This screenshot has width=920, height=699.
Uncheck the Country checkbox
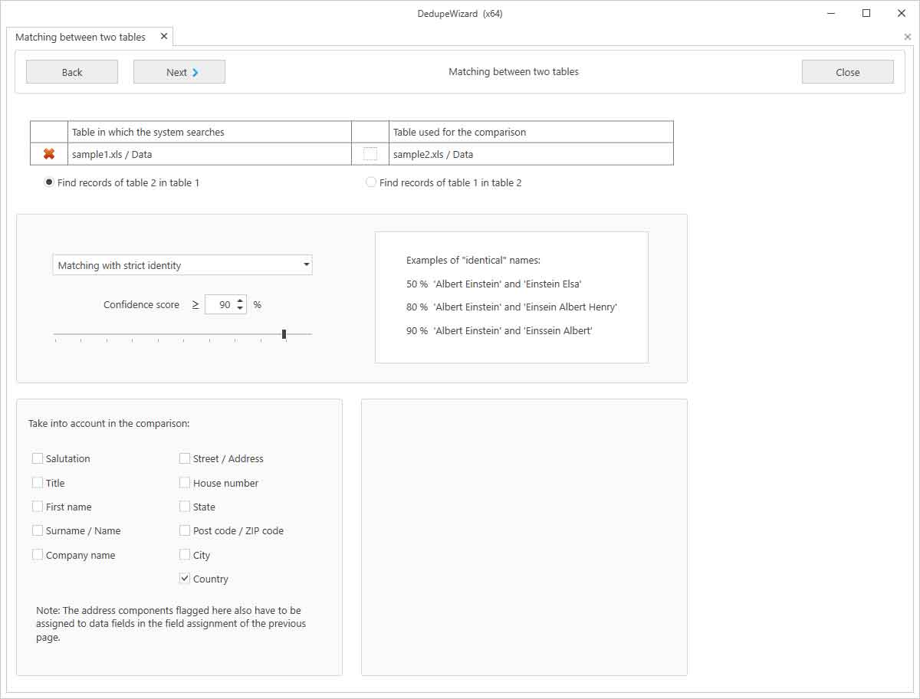coord(184,579)
